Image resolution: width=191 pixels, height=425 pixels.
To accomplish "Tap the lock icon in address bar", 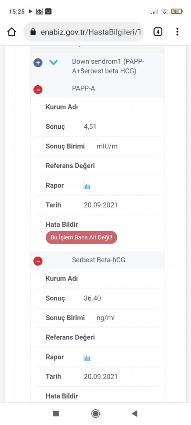I will click(33, 32).
